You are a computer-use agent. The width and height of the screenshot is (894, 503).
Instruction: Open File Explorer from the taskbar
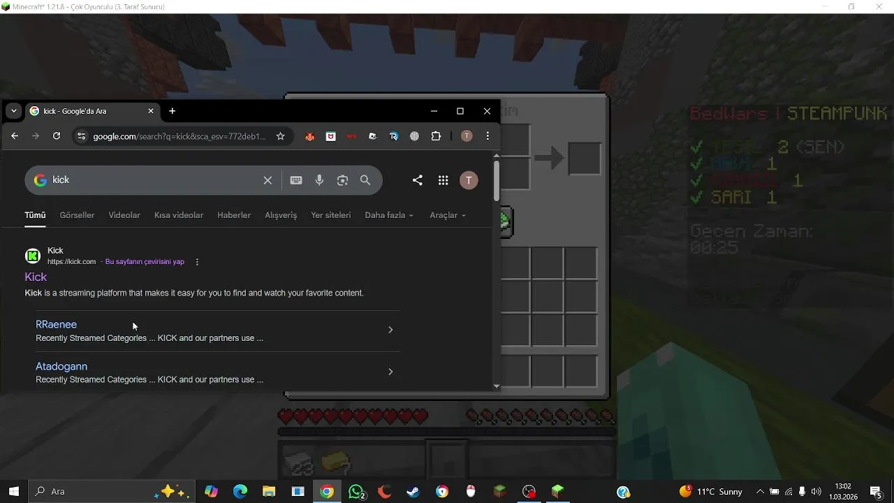tap(269, 492)
